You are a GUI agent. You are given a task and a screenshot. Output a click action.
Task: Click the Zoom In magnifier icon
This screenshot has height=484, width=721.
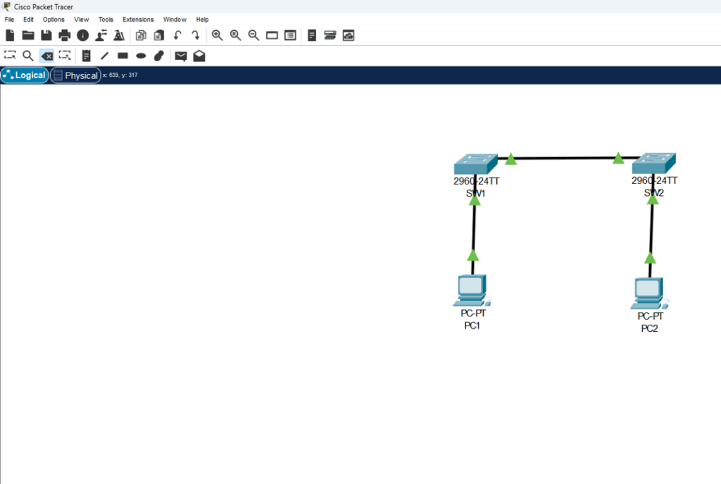click(218, 35)
